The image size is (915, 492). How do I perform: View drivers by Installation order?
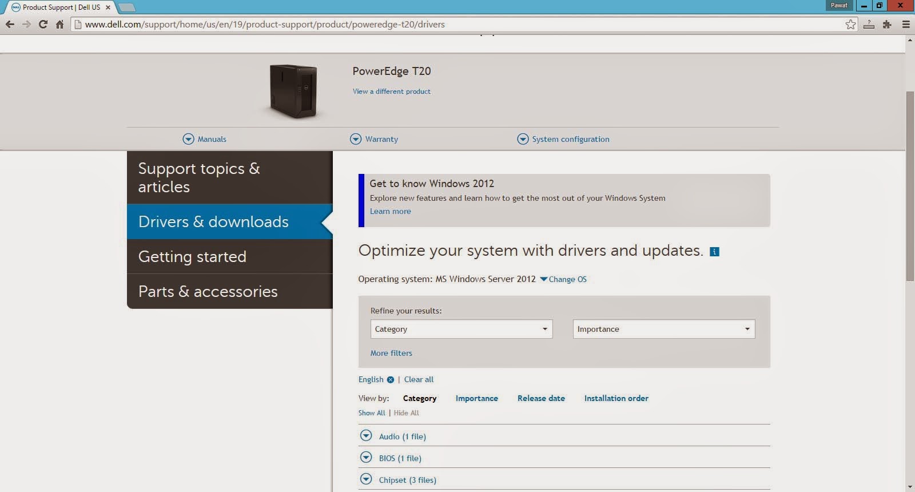616,398
